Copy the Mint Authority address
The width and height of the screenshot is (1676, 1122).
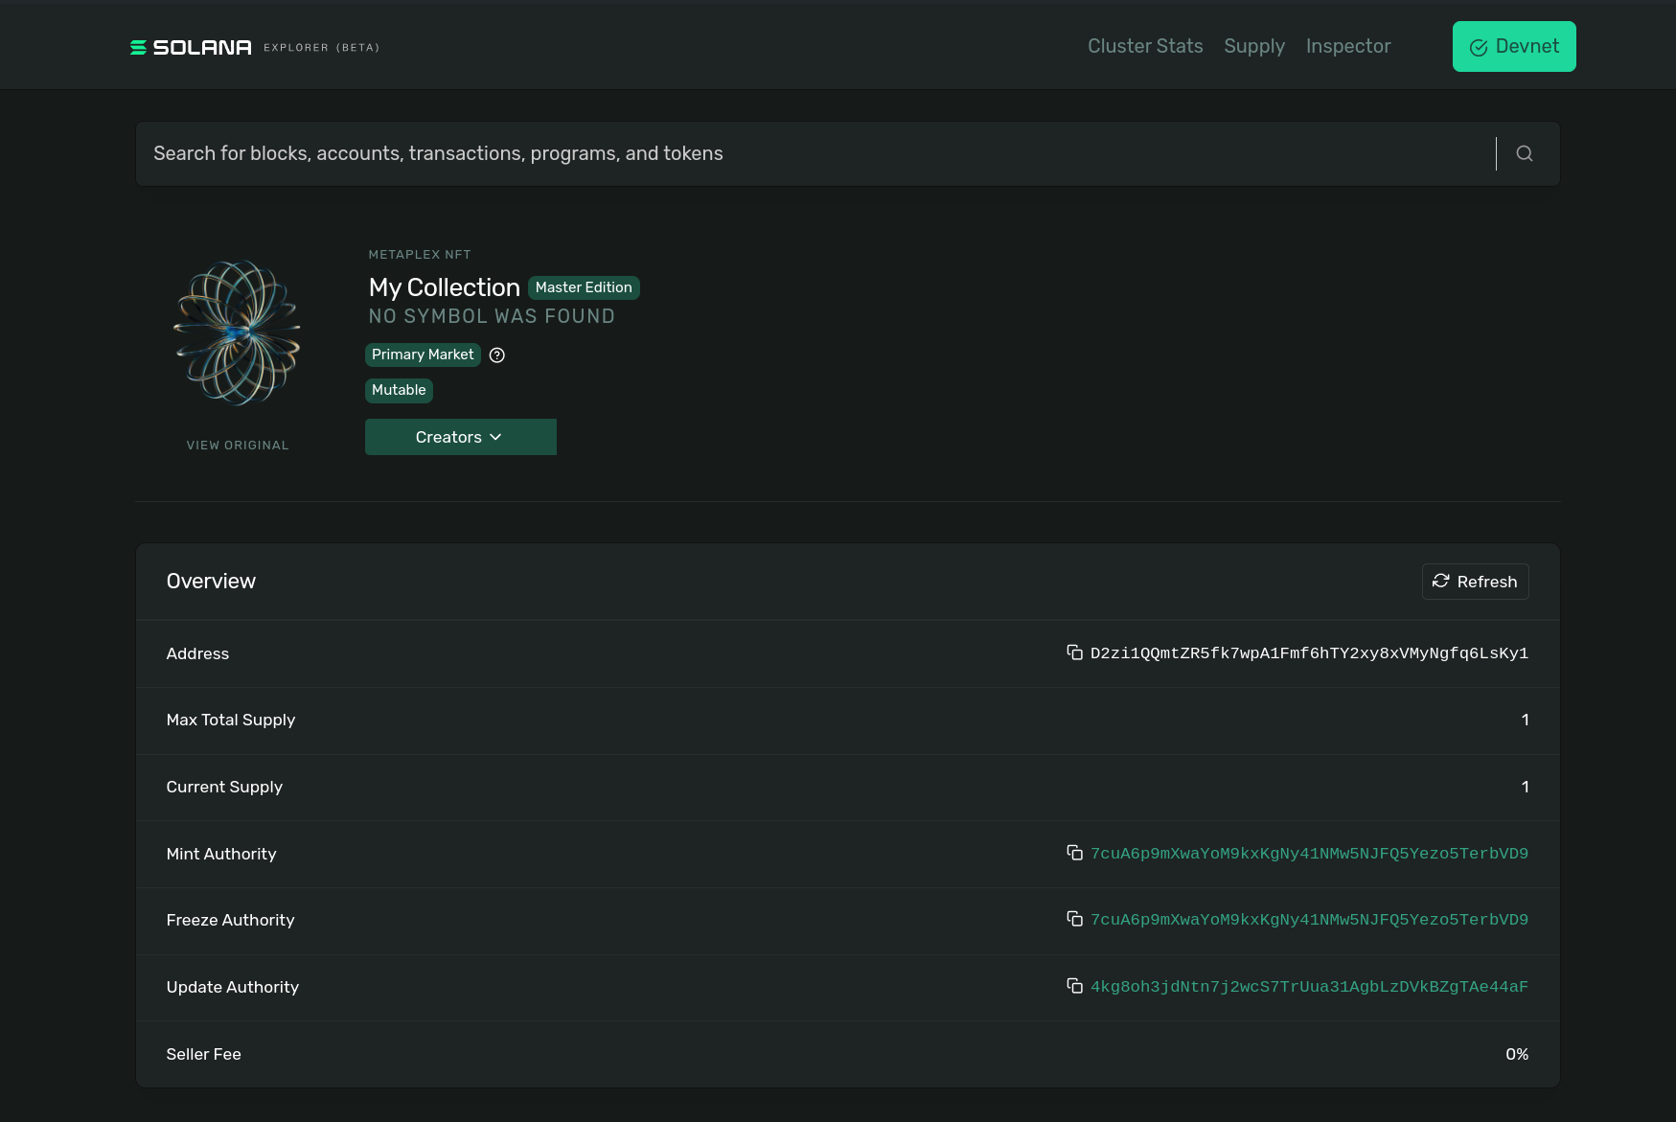click(x=1074, y=853)
